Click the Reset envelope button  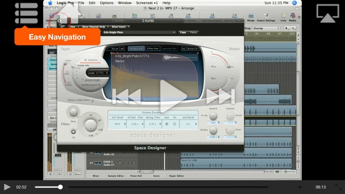click(x=115, y=49)
